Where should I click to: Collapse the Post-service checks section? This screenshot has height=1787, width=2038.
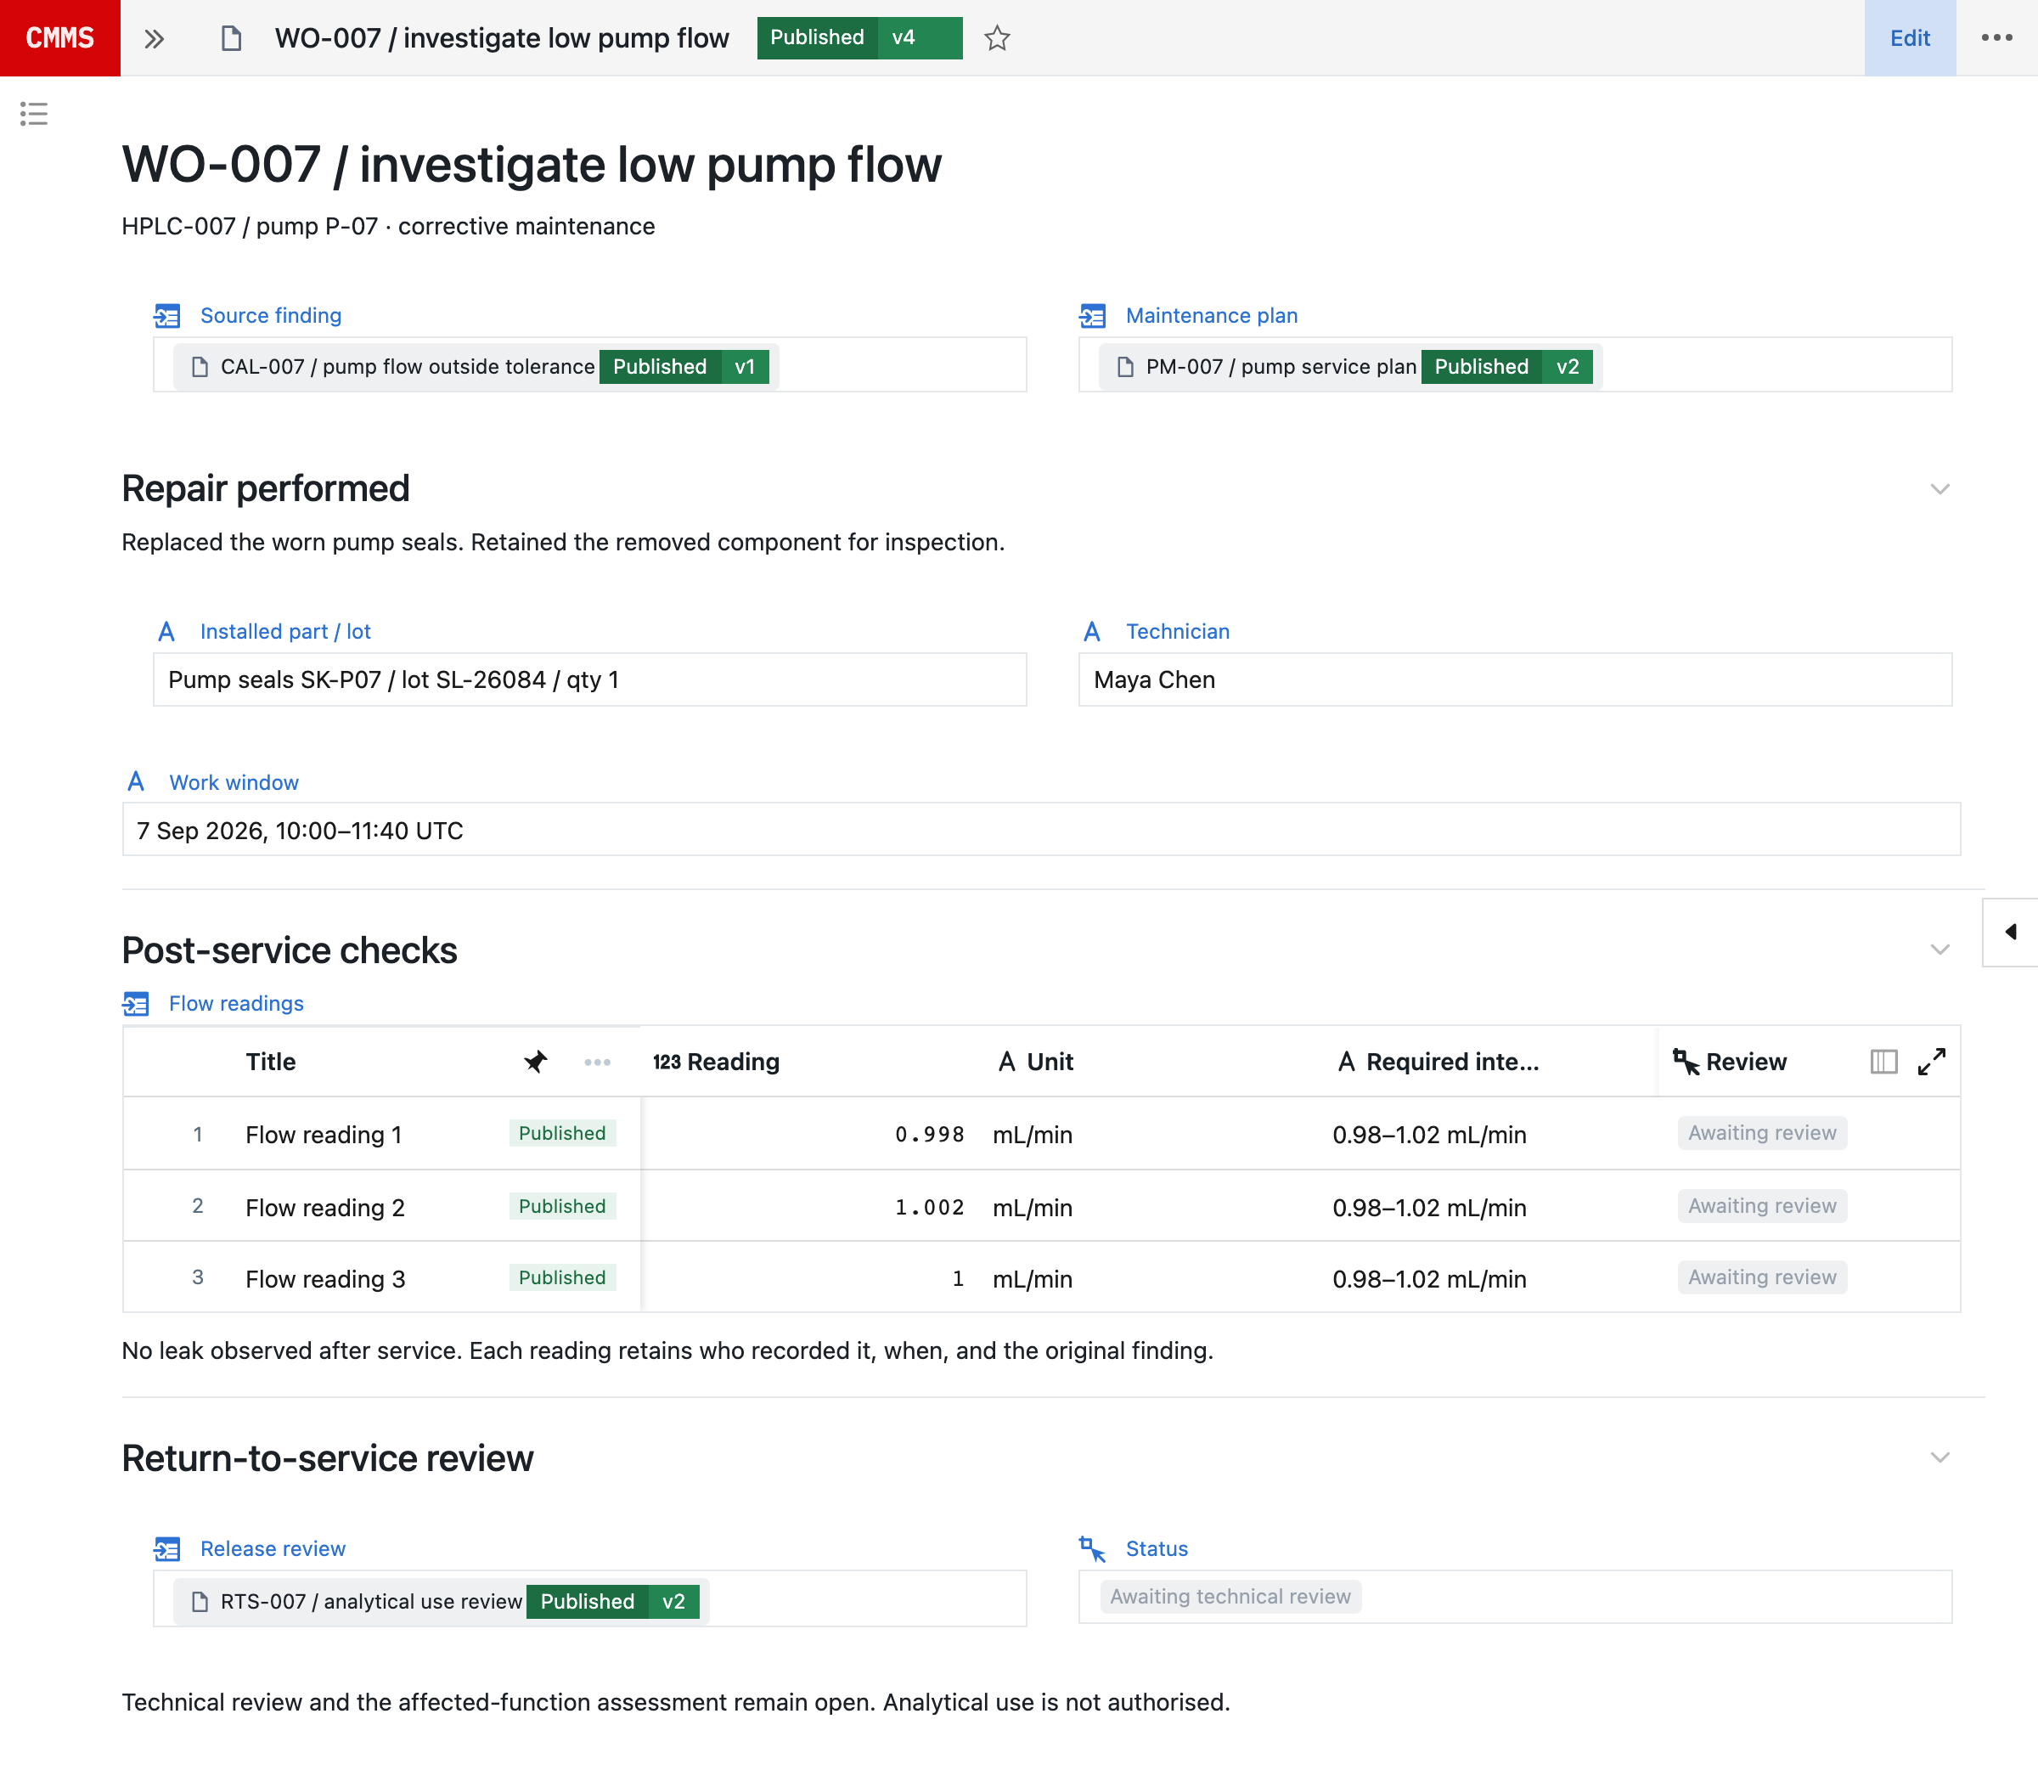(x=1939, y=950)
